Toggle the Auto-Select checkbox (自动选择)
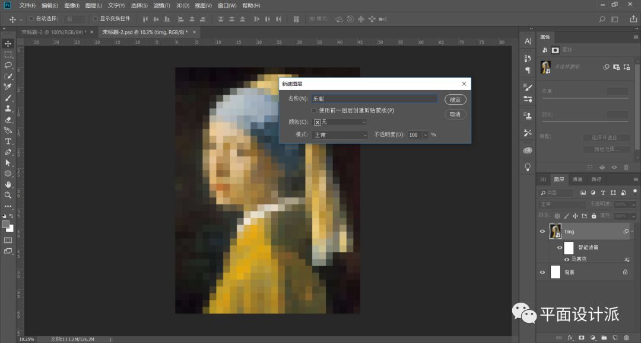The height and width of the screenshot is (343, 641). click(x=31, y=18)
